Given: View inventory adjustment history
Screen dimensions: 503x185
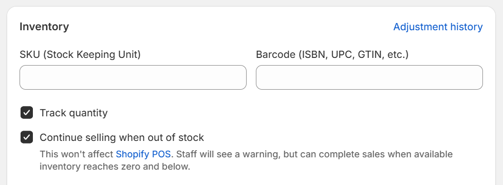Looking at the screenshot, I should (x=438, y=27).
